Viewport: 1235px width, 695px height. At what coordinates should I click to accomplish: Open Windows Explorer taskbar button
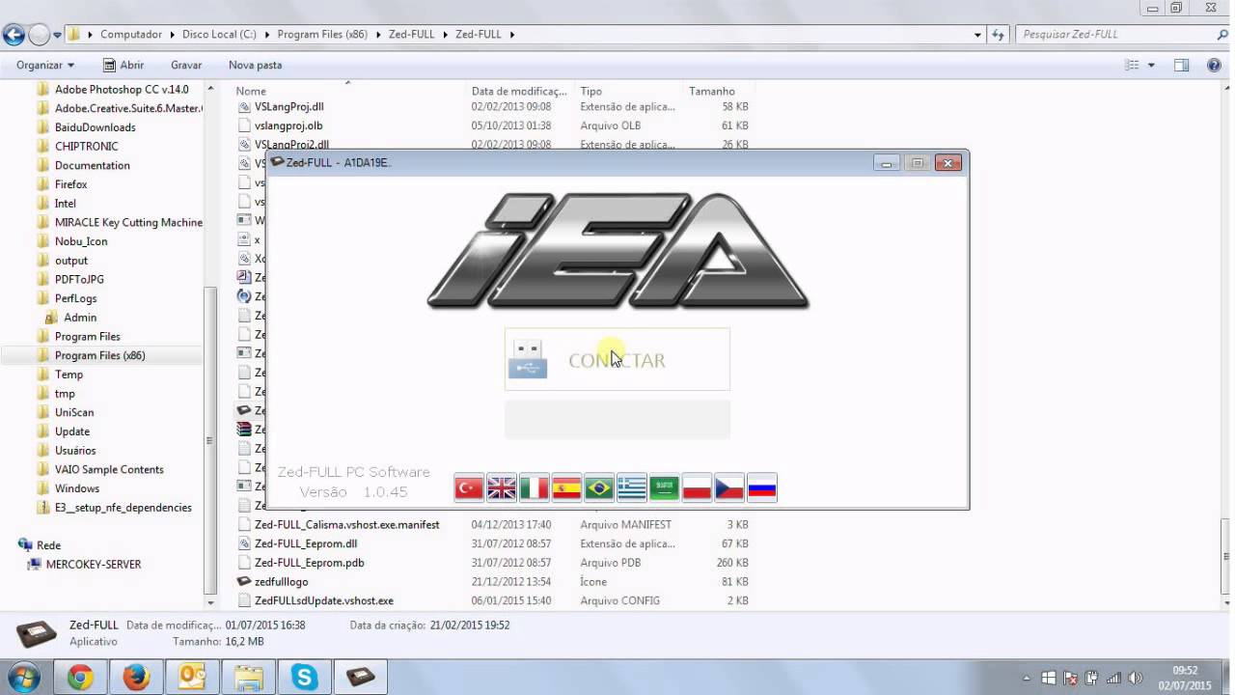point(248,678)
